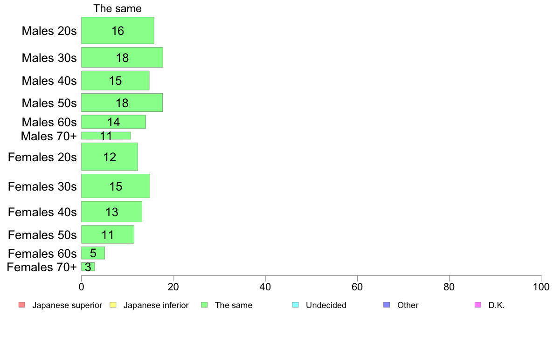
Task: Click the green The same legend swatch
Action: coord(204,305)
